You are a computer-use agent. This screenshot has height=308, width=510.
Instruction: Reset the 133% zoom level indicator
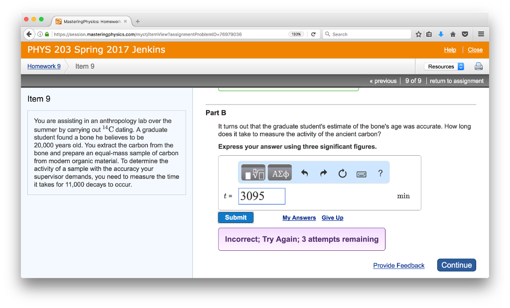tap(296, 34)
